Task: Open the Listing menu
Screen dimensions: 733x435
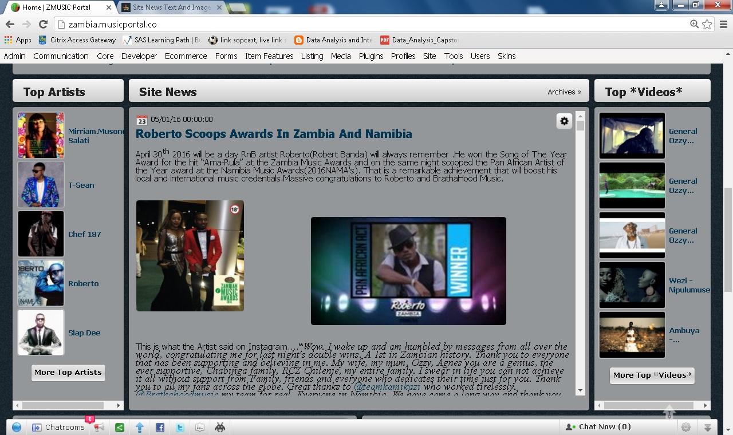Action: click(x=312, y=56)
